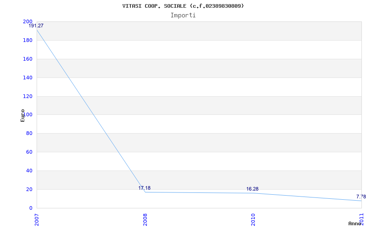Select the 17.18 data point label

[144, 188]
